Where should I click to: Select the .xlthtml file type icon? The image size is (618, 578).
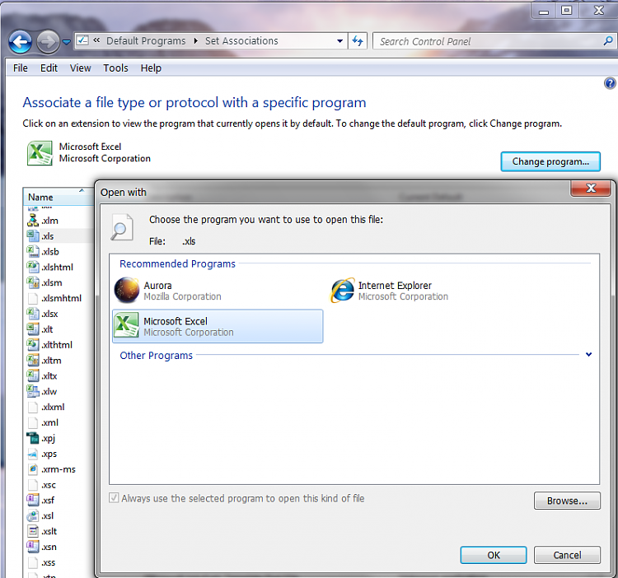[x=33, y=345]
